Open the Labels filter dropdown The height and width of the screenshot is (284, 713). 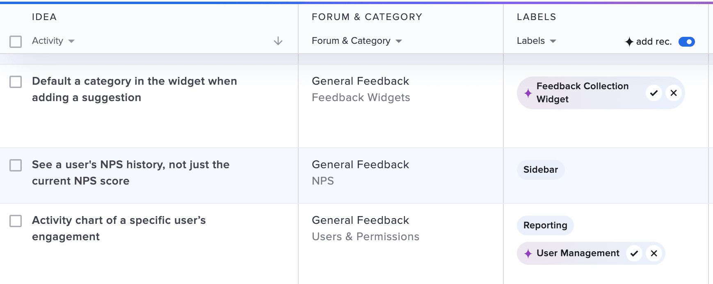coord(535,41)
